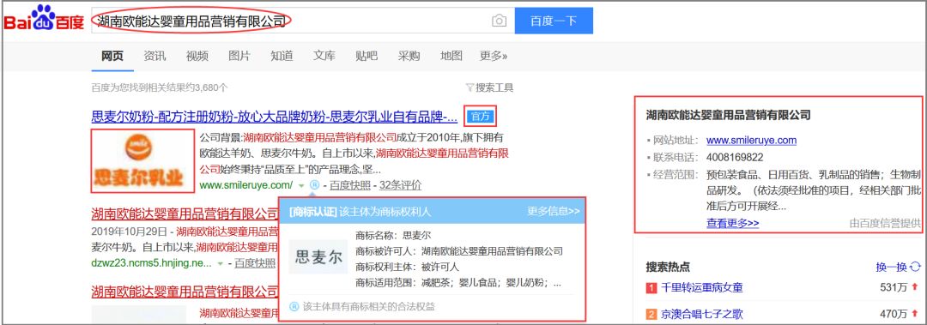927x325 pixels.
Task: Open the 采购 tab
Action: pyautogui.click(x=409, y=56)
